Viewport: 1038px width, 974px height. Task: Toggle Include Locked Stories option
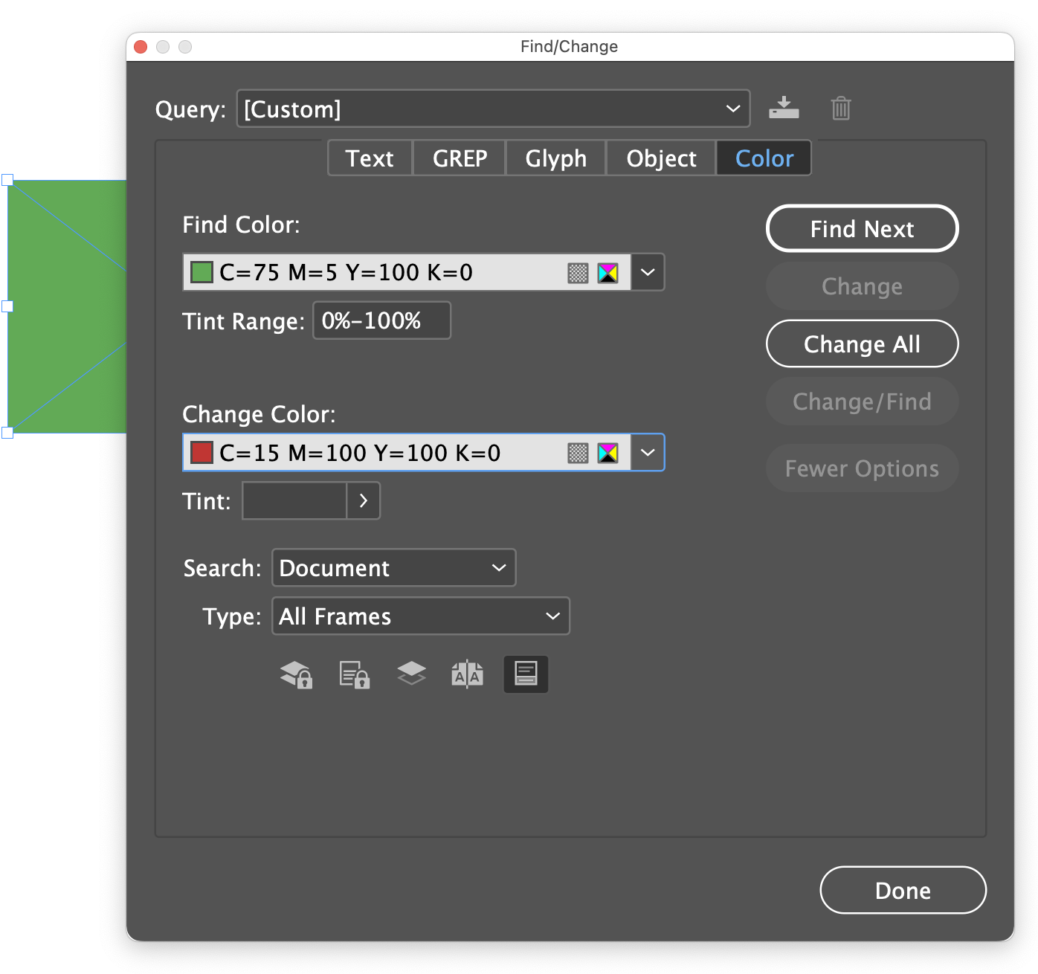coord(354,674)
